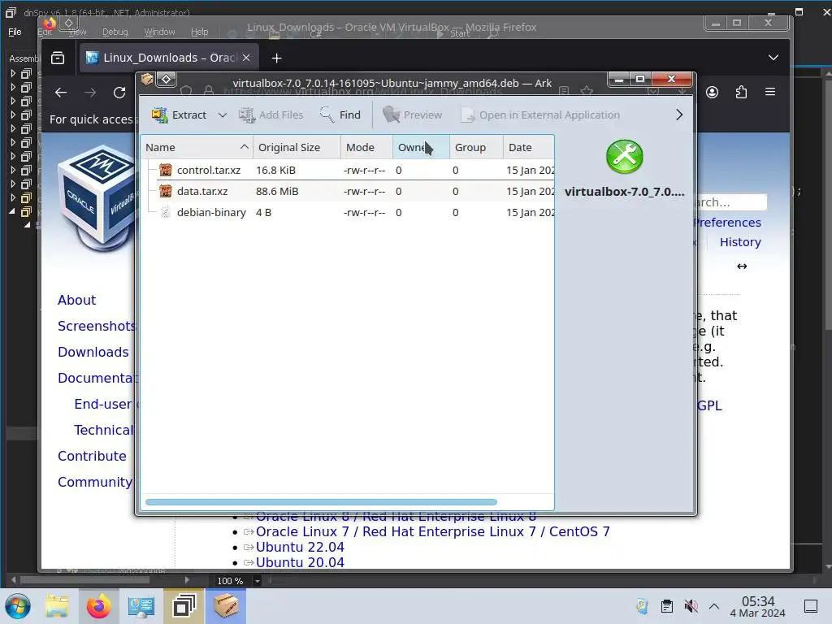
Task: Open the History link on page
Action: pos(740,242)
